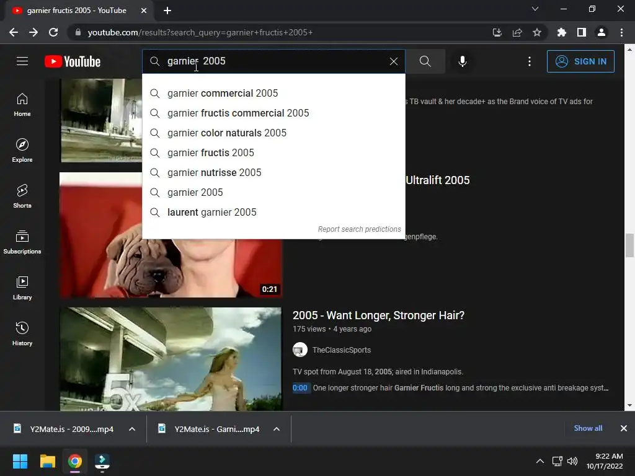Go back with browser back arrow
The height and width of the screenshot is (476, 635).
pos(14,32)
